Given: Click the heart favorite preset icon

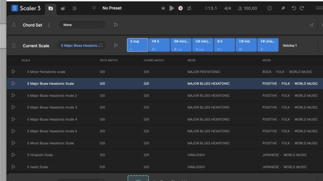Looking at the screenshot, I should pos(94,8).
